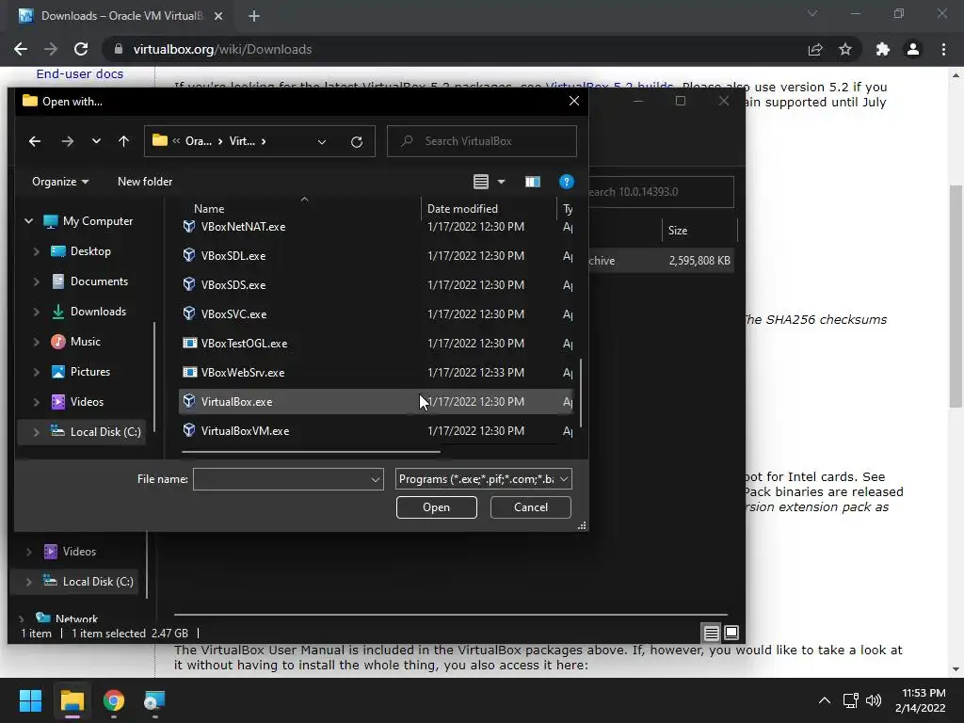Bookmark this page with star icon
Screen dimensions: 964x723
coord(845,49)
